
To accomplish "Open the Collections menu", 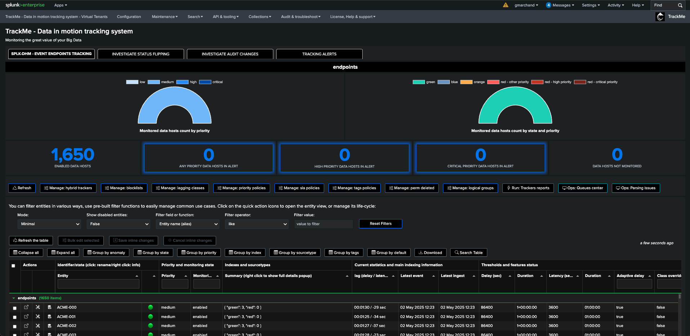I will tap(260, 17).
